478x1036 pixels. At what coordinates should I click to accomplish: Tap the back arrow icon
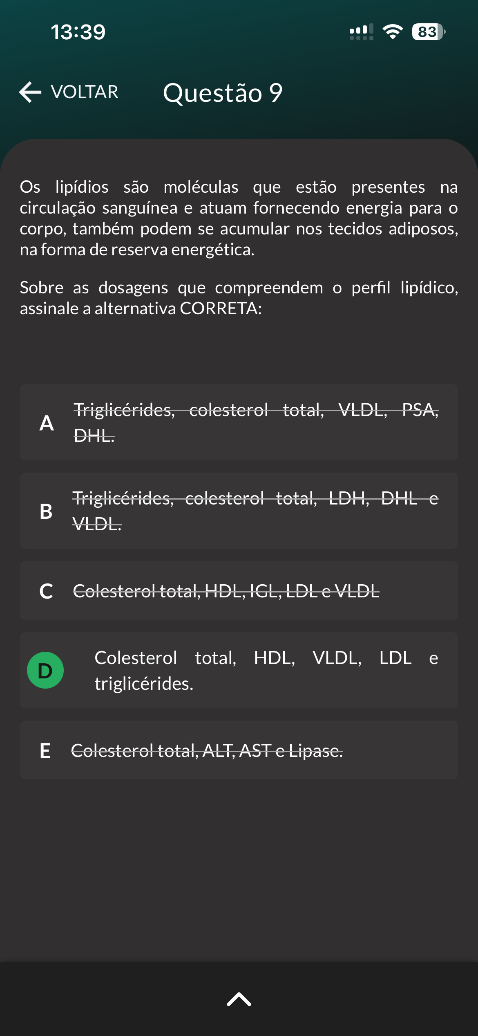[x=30, y=92]
